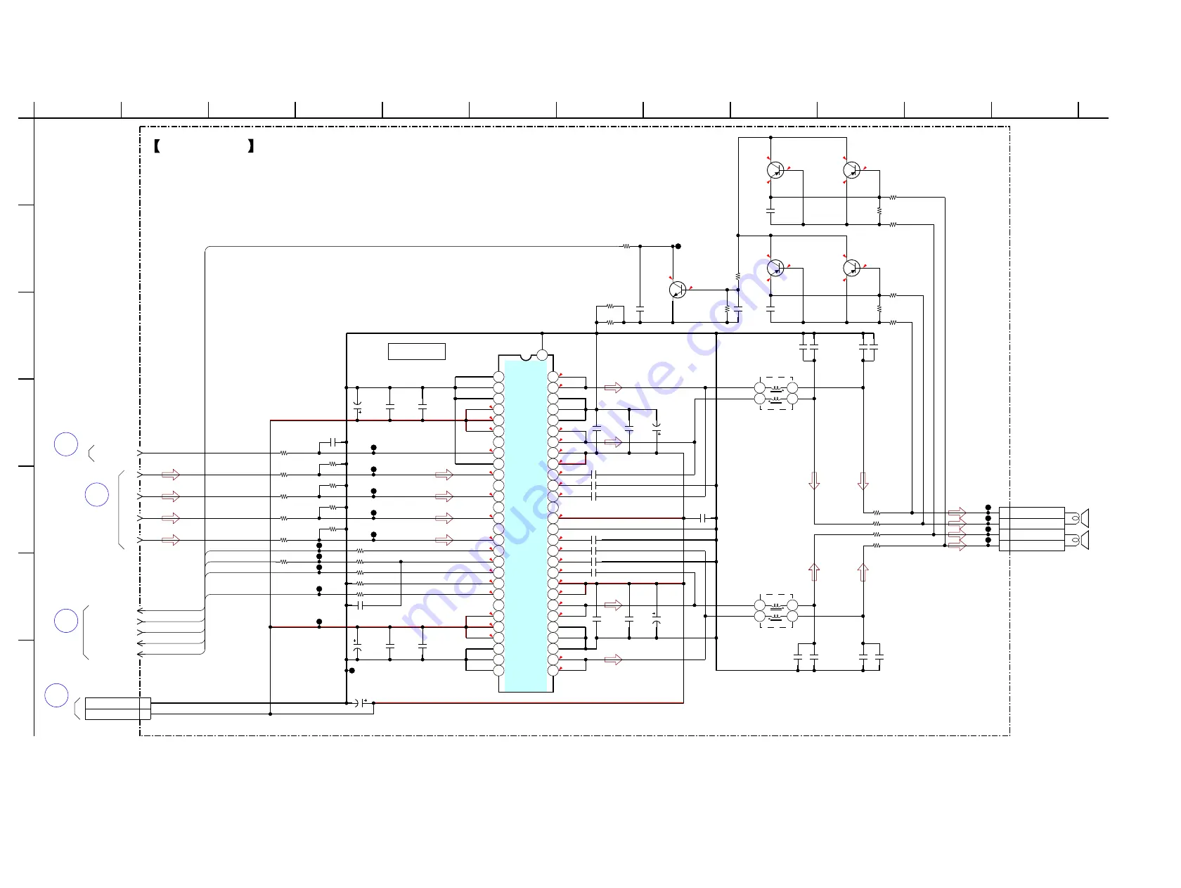This screenshot has height=888, width=1181.
Task: Click the top-left transistor of the upper pair
Action: point(775,170)
